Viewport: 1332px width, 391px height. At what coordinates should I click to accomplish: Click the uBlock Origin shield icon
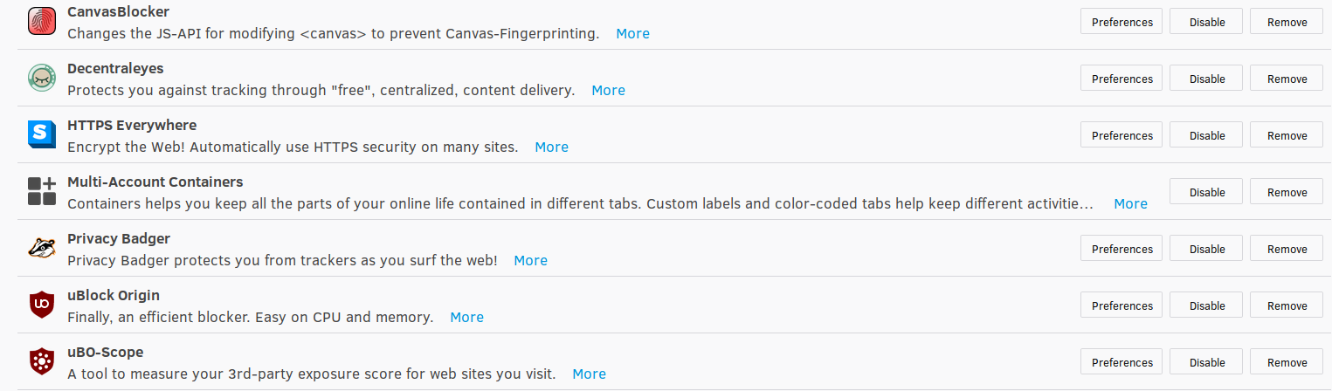[x=42, y=305]
